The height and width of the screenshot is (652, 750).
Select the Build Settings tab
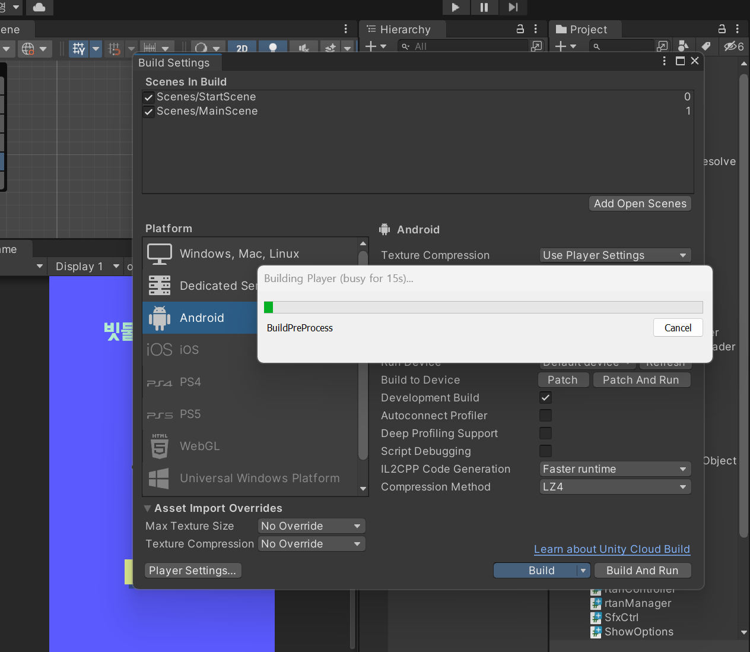[x=174, y=63]
